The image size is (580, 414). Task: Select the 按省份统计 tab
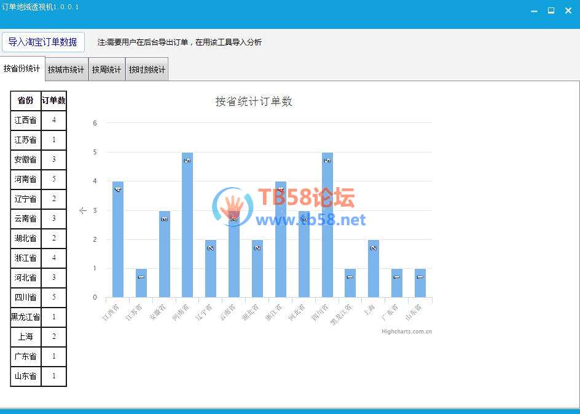click(x=22, y=68)
